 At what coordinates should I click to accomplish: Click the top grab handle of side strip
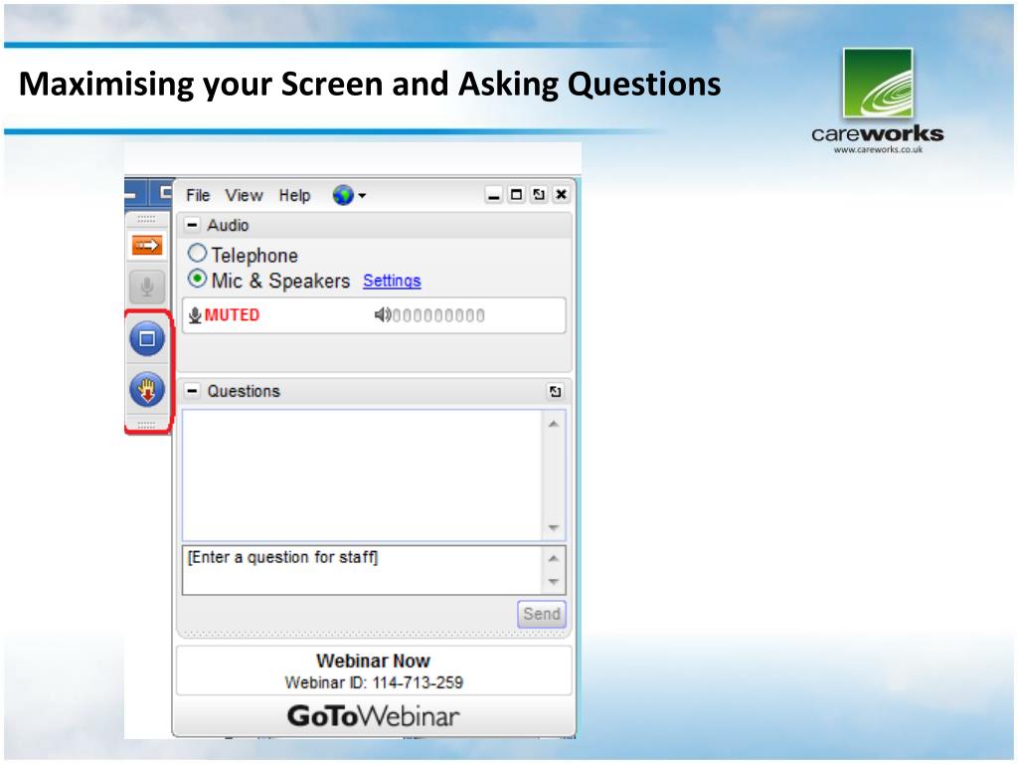147,219
